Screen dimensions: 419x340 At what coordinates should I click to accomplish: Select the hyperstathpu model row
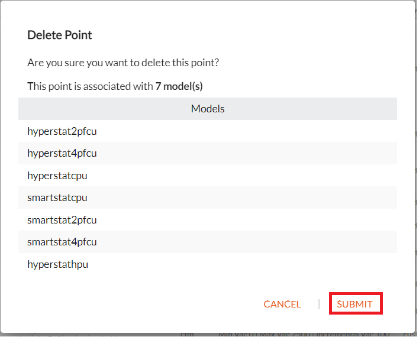[x=208, y=264]
